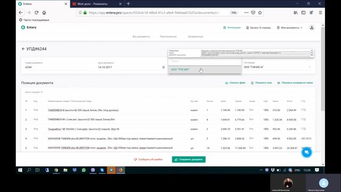
Task: Open Chrome from the taskbar
Action: (x=56, y=170)
